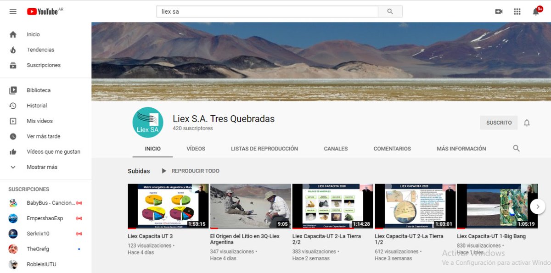551x273 pixels.
Task: Switch to the Inicio channel tab
Action: 152,149
